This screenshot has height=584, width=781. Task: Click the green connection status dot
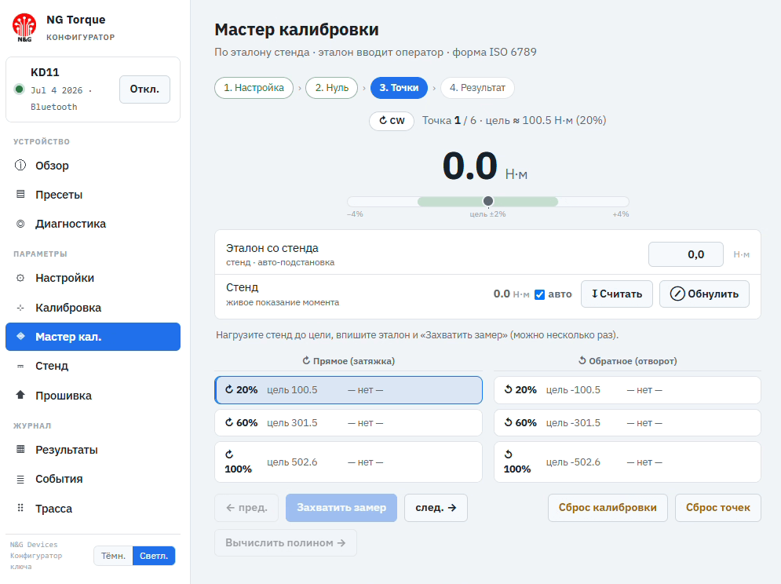pos(19,89)
